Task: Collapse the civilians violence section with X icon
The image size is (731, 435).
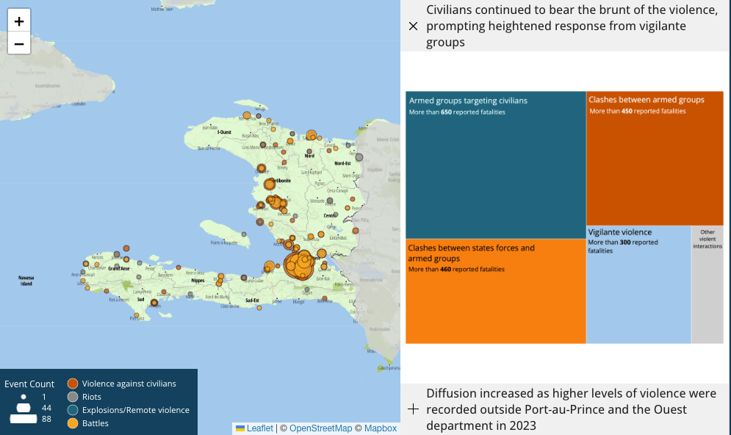Action: (413, 26)
